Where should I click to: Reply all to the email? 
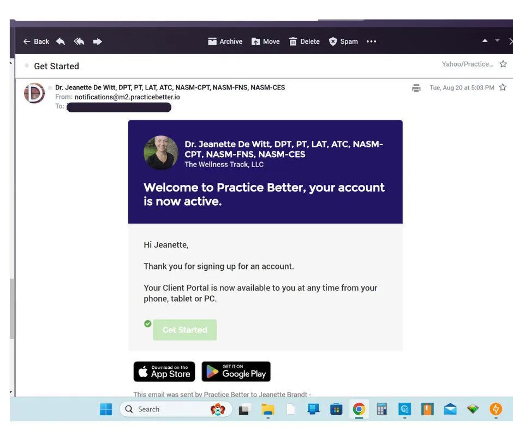pos(79,41)
